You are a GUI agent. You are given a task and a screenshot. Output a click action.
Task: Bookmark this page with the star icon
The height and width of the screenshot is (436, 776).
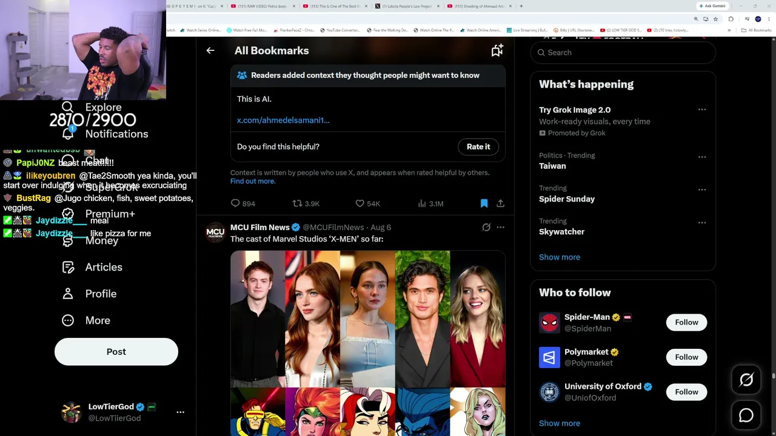pyautogui.click(x=715, y=19)
